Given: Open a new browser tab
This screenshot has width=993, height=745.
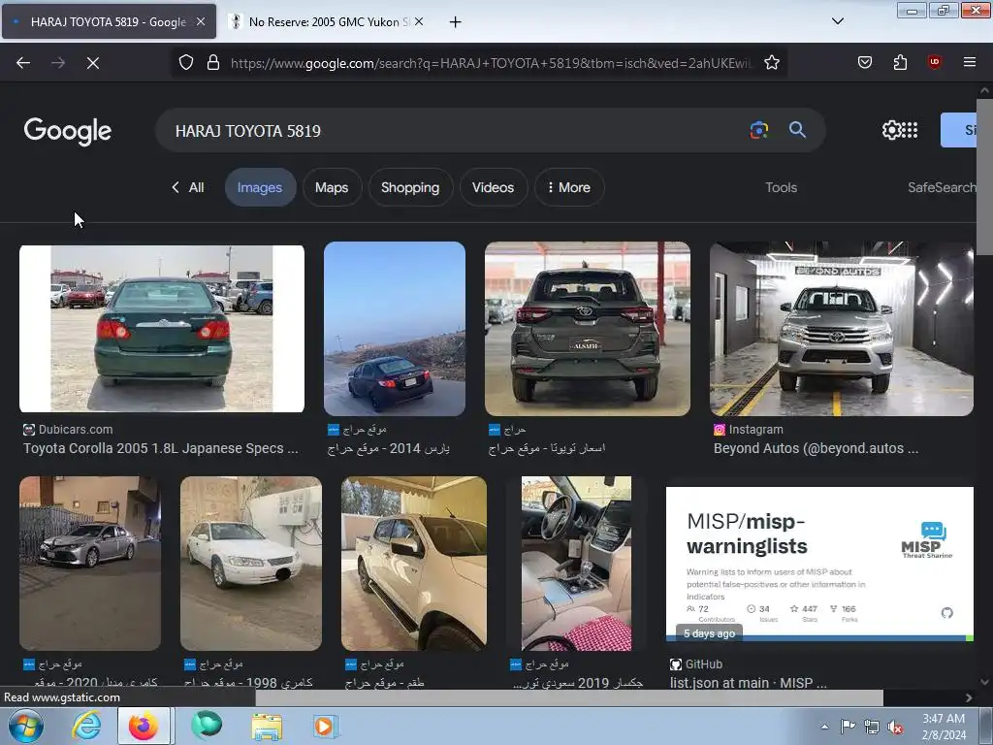Looking at the screenshot, I should tap(455, 22).
